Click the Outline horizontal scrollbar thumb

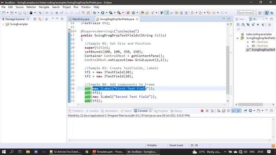[251, 104]
